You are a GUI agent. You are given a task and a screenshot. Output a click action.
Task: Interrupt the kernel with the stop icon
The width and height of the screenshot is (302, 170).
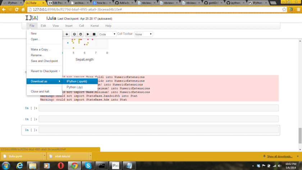94,34
